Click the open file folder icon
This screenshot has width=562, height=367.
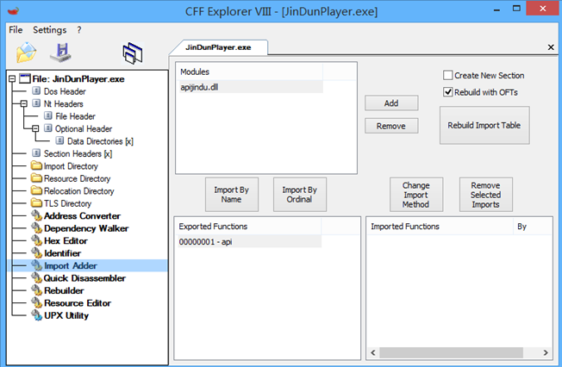[x=26, y=53]
